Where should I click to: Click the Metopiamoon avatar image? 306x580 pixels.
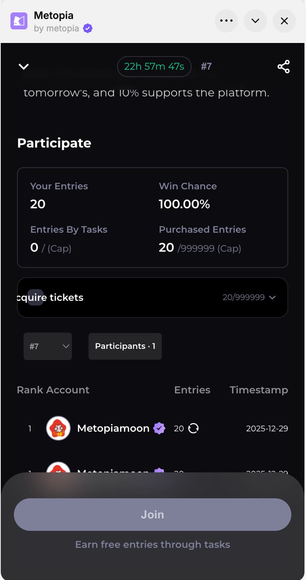tap(58, 428)
